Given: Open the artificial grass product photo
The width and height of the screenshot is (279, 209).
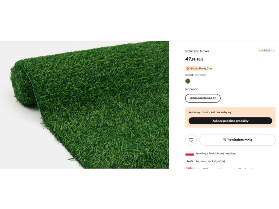Looking at the screenshot, I should click(x=84, y=104).
